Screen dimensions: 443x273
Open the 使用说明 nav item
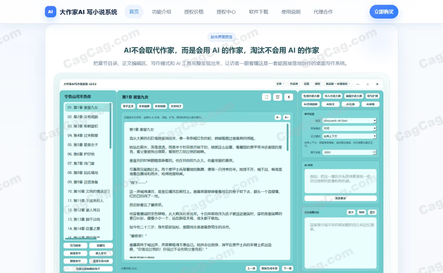291,12
